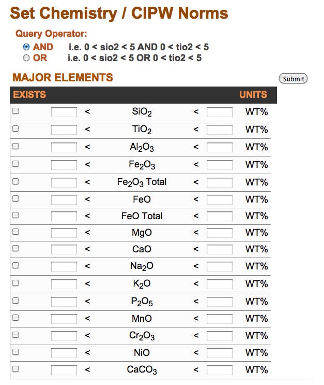The height and width of the screenshot is (385, 324).
Task: Select the P2O5 maximum value field
Action: [220, 302]
